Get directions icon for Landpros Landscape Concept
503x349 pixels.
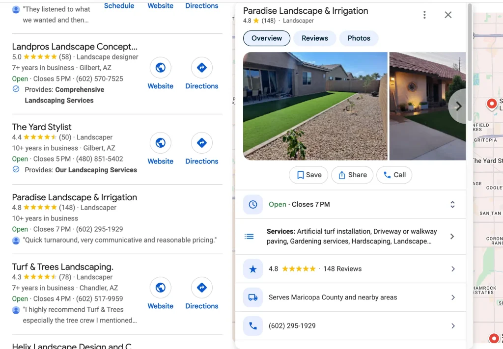pyautogui.click(x=201, y=68)
